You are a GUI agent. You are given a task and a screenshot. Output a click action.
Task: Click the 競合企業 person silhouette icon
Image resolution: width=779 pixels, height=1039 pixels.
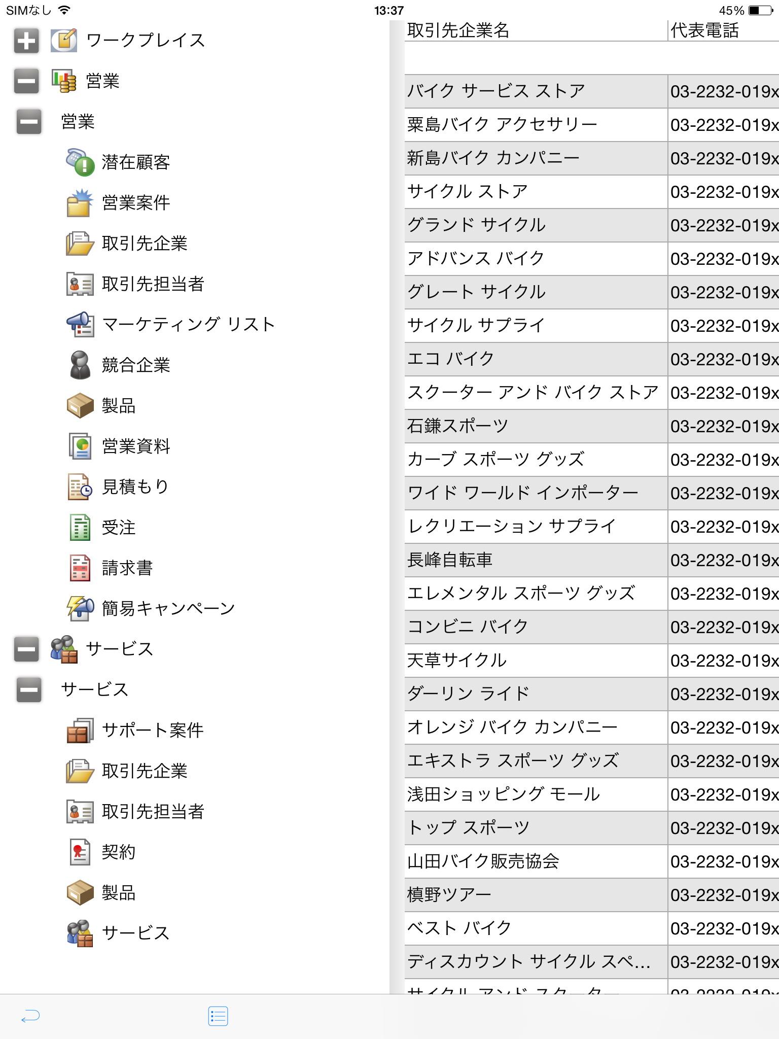point(80,365)
